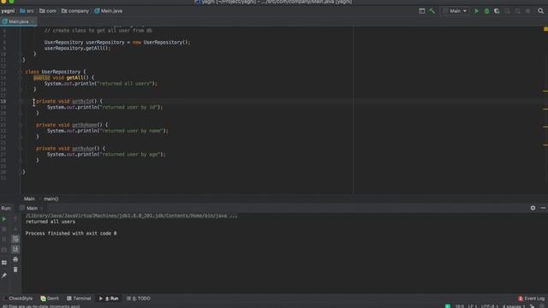Click the highlighted public keyword in getAll
Image resolution: width=548 pixels, height=308 pixels.
pos(42,78)
